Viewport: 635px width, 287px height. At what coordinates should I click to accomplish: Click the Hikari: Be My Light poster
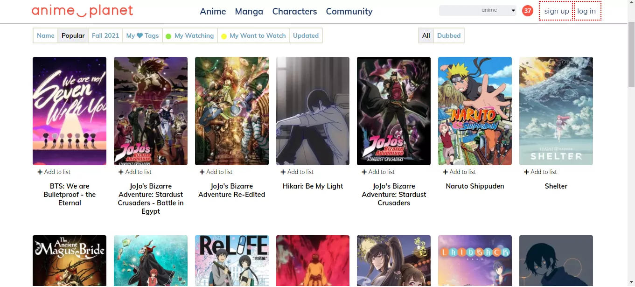tap(313, 111)
